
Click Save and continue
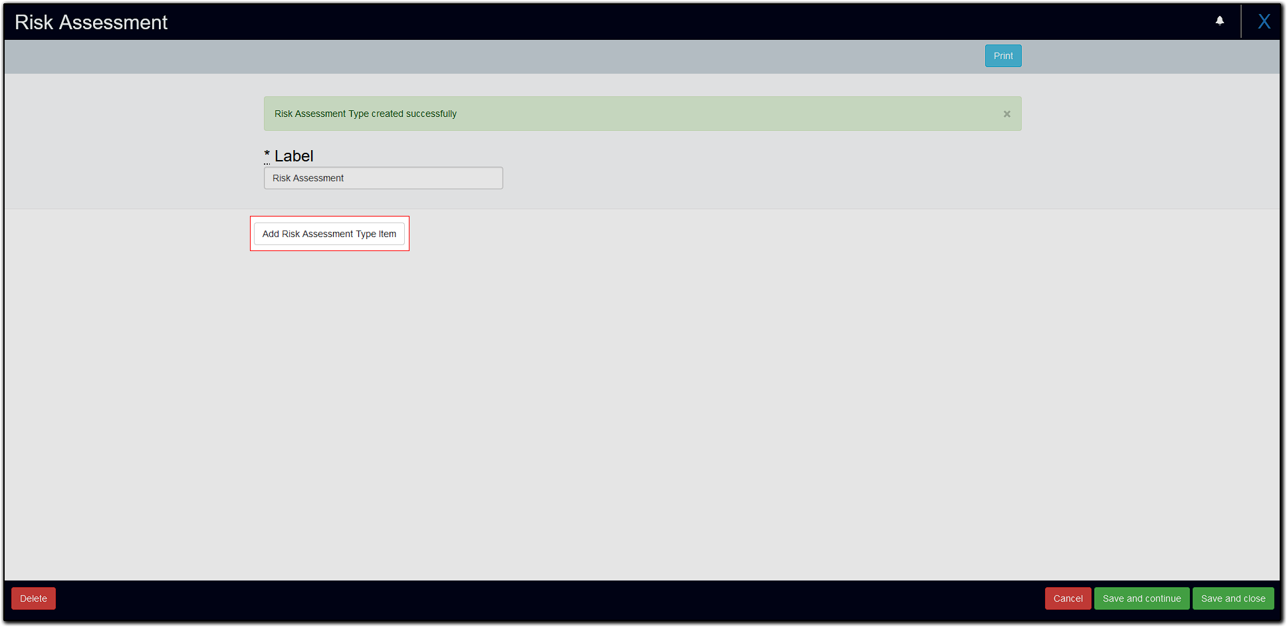[1141, 598]
